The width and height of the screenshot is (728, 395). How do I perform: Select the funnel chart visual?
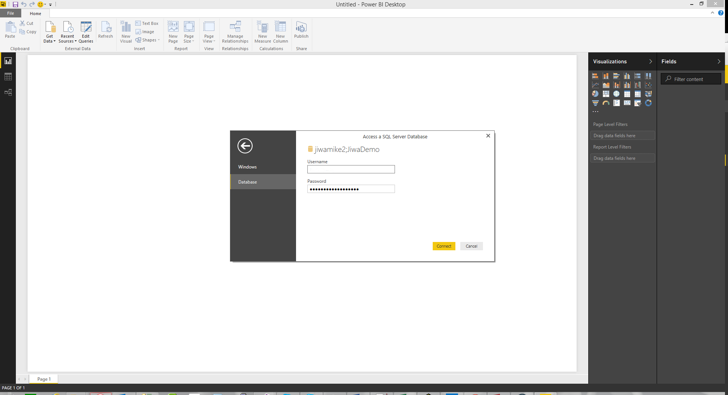[x=595, y=103]
